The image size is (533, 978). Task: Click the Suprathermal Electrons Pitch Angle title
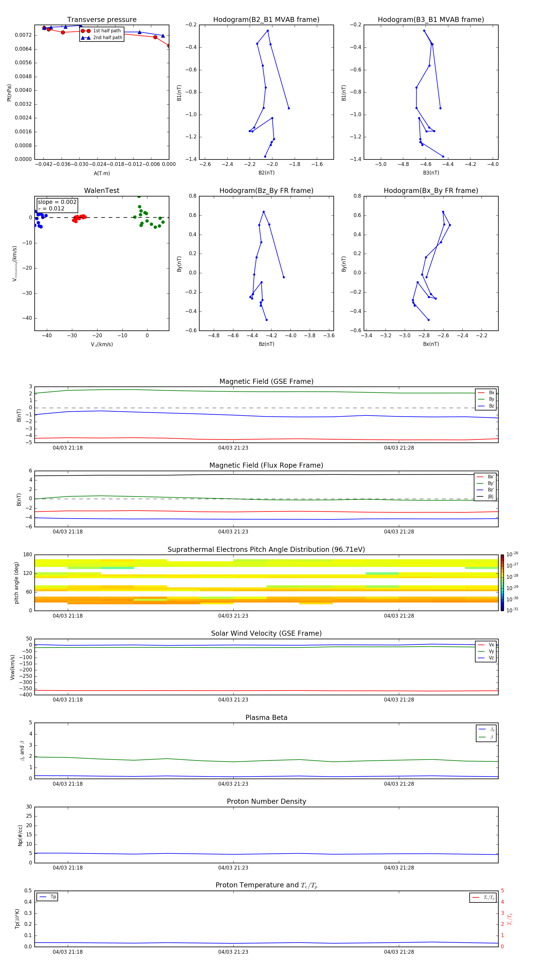click(266, 549)
